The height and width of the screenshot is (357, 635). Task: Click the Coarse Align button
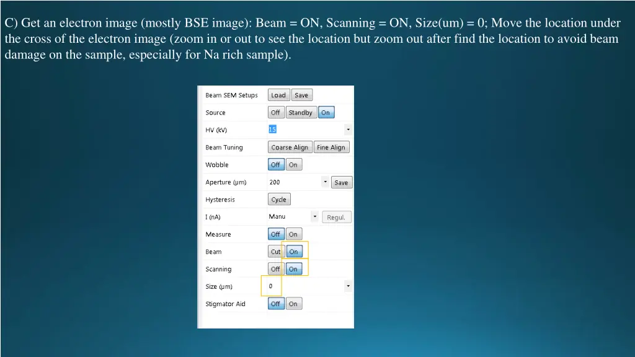(290, 148)
